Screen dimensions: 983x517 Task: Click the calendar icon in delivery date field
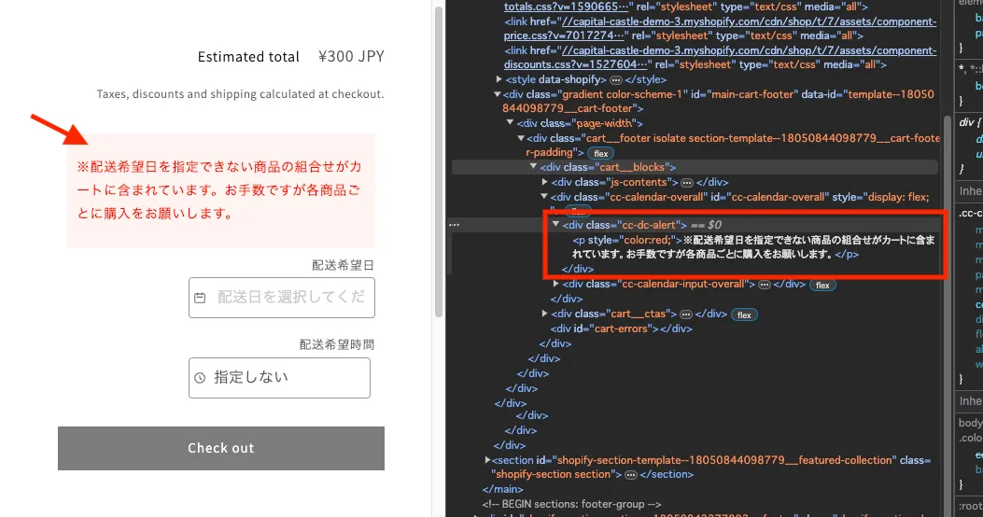click(200, 298)
